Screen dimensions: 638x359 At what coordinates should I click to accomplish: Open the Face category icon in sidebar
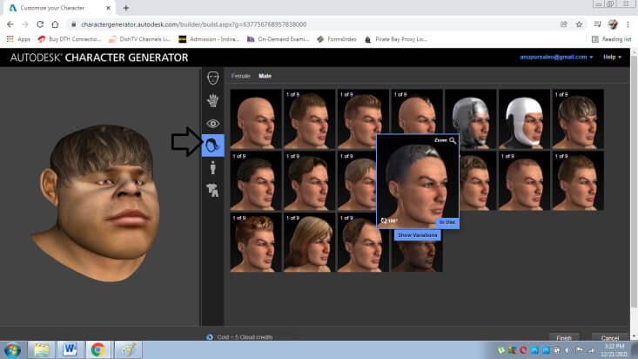212,78
